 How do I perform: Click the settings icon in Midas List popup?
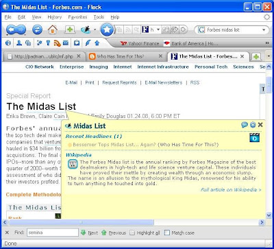(x=253, y=125)
